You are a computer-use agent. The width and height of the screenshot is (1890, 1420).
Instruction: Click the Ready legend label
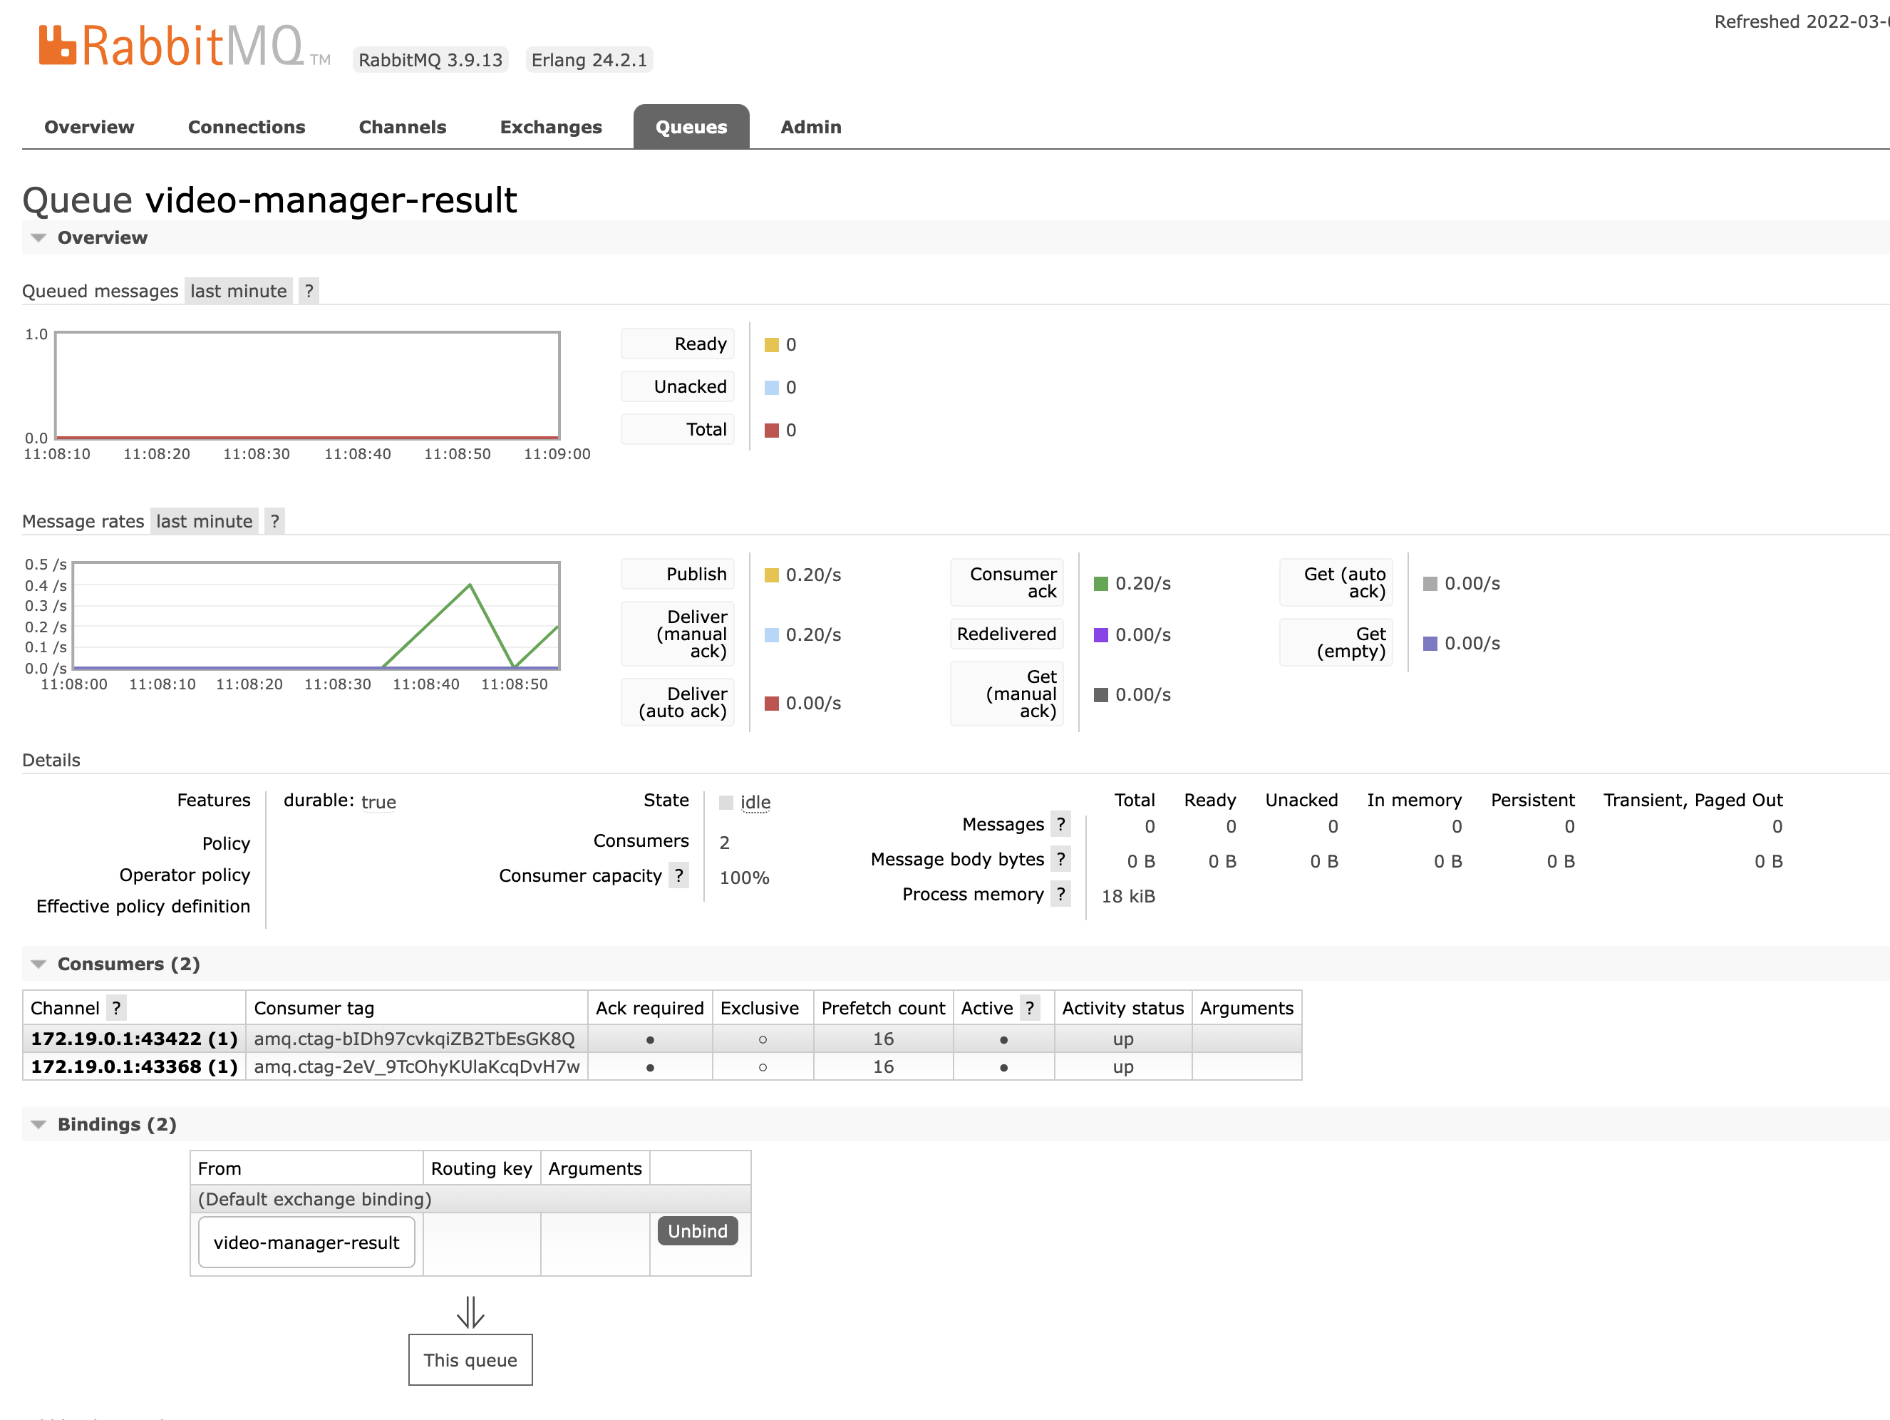(678, 344)
